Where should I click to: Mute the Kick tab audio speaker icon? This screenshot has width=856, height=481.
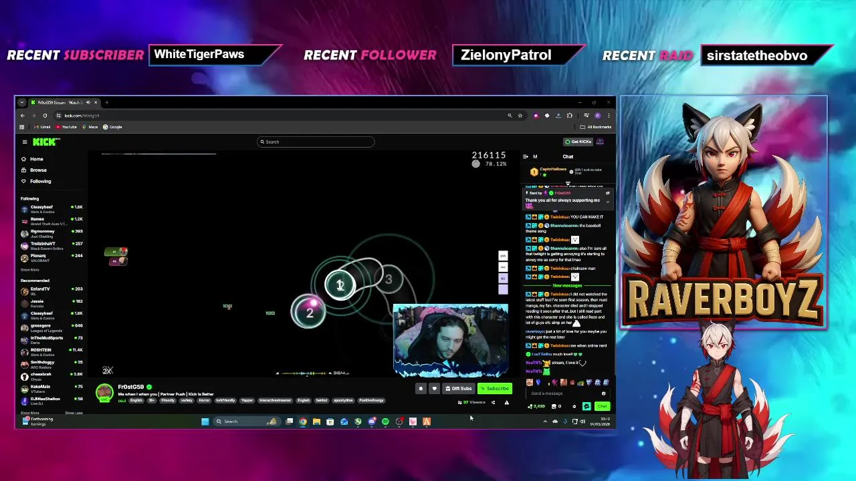88,102
